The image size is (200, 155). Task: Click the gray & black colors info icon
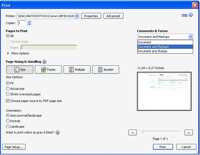click(58, 132)
